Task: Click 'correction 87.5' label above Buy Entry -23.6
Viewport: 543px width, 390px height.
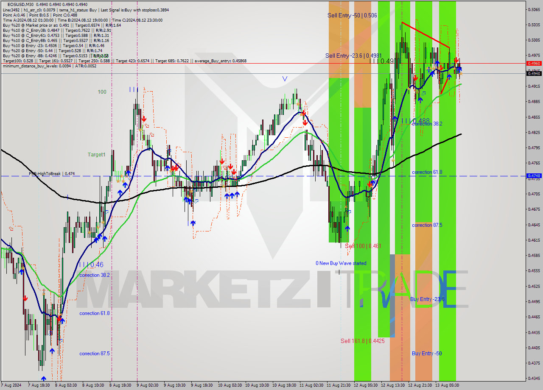Action: coord(427,225)
